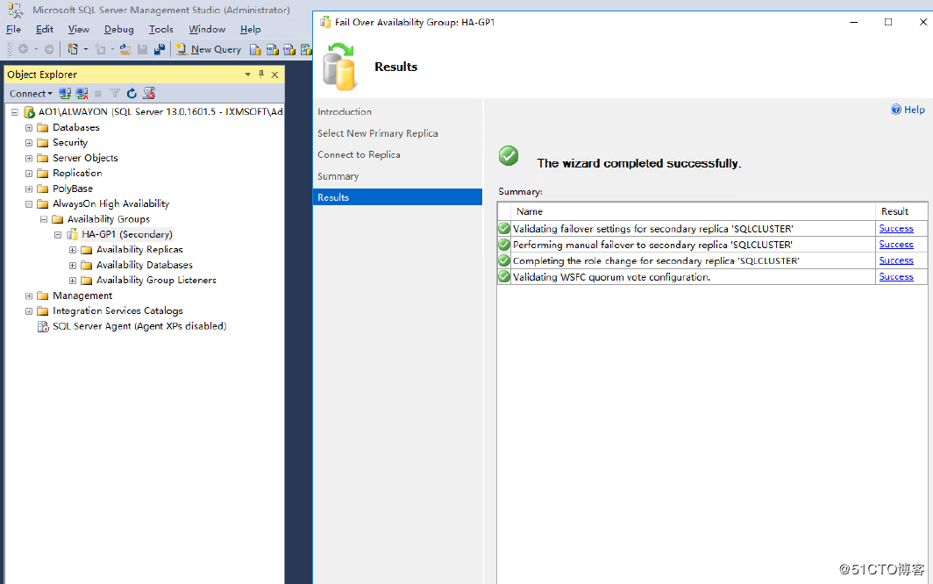
Task: Open the Tools menu
Action: point(161,29)
